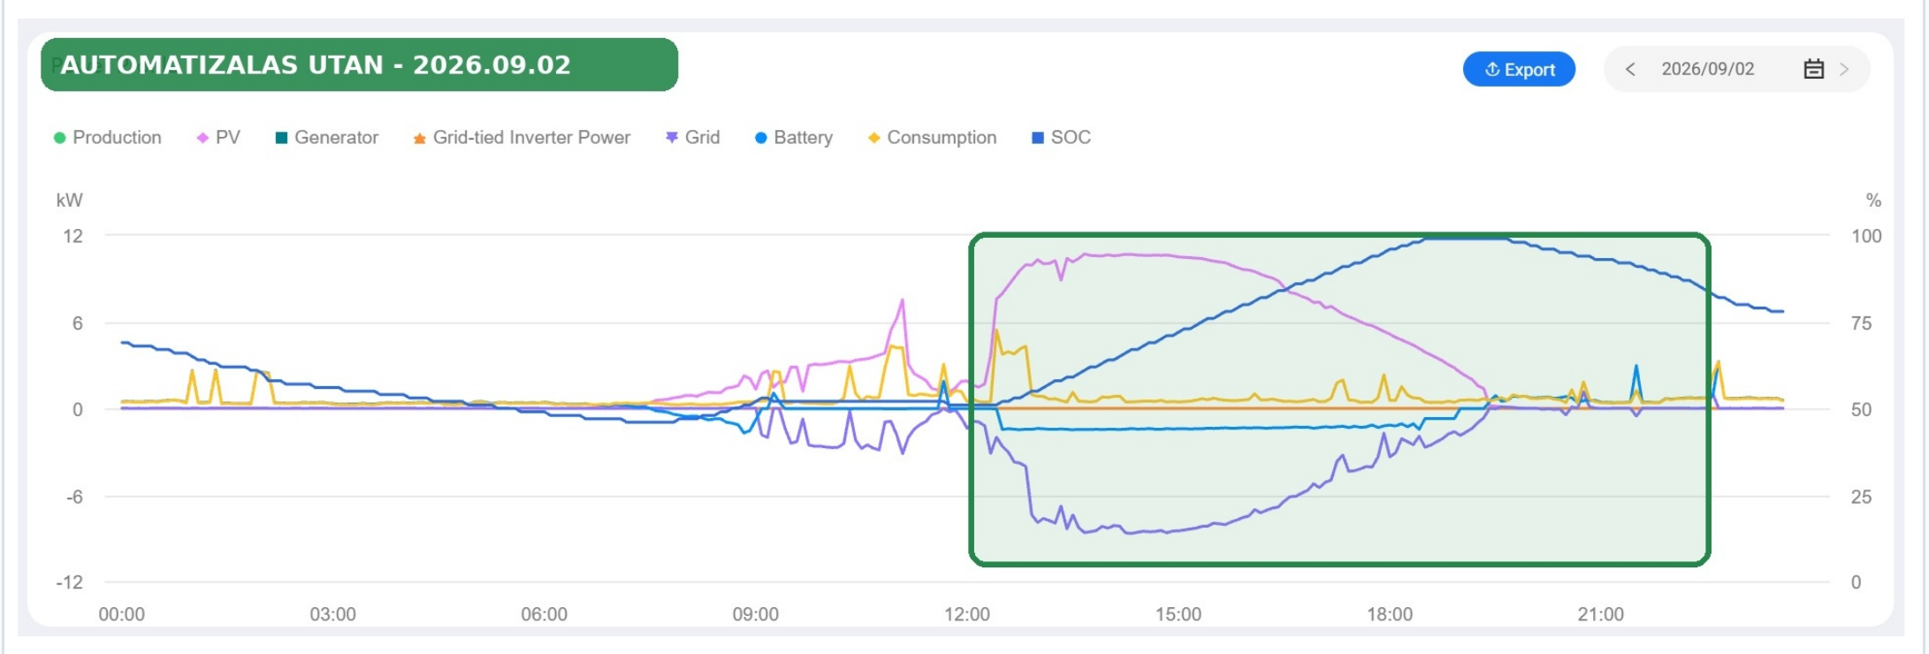Hide the Consumption series legend

coord(933,138)
